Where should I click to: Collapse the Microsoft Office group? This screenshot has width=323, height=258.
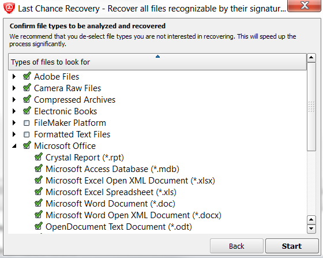coord(14,146)
